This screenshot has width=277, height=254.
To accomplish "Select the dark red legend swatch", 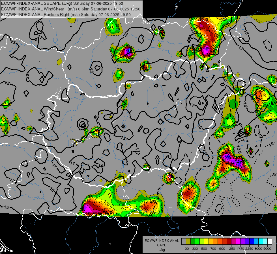I will tap(229, 242).
